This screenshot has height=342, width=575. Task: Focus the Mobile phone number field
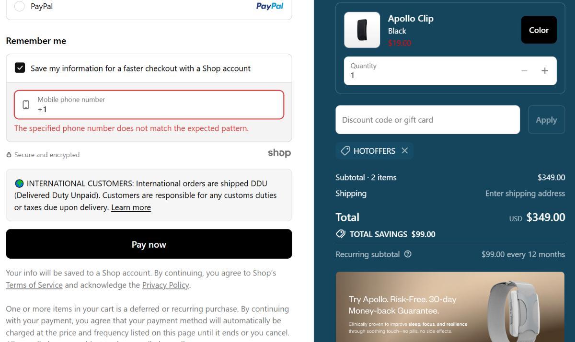tap(153, 105)
